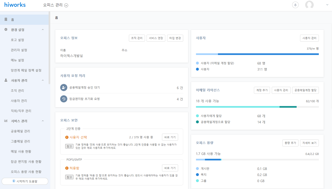The width and height of the screenshot is (332, 189).
Task: Click the 공용메일계정 승인 대기 user-check icon
Action: [x=64, y=88]
